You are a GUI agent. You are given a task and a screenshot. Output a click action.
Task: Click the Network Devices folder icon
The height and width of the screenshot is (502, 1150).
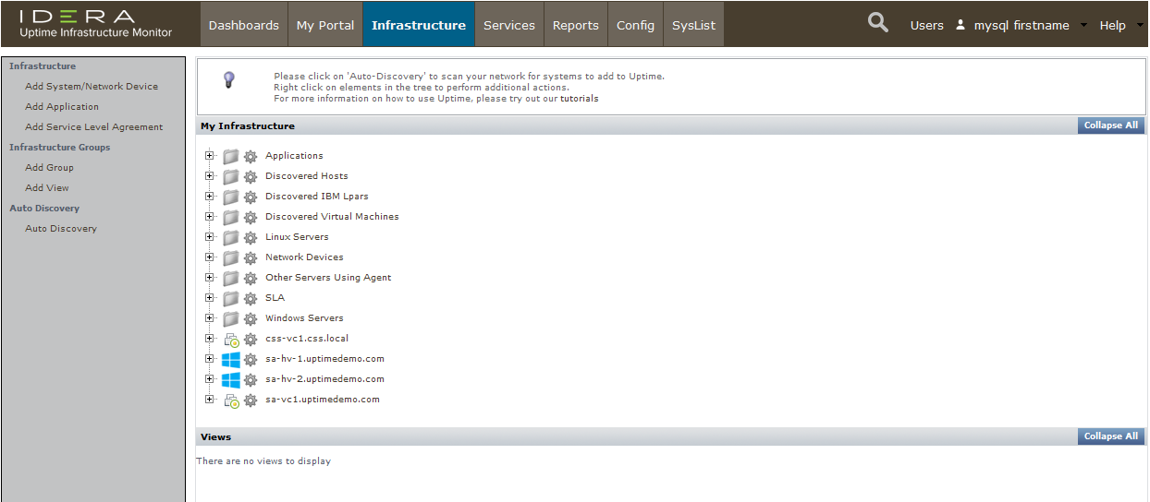[x=231, y=257]
